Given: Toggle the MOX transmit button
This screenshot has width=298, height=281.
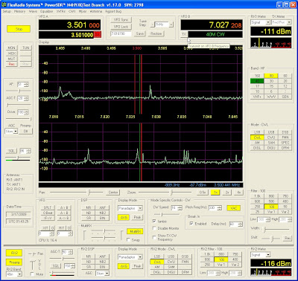Looking at the screenshot, I should 11,53.
